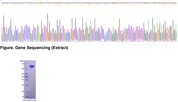Image resolution: width=178 pixels, height=102 pixels.
Task: Select the 33 marker weight label
Action: click(22, 74)
